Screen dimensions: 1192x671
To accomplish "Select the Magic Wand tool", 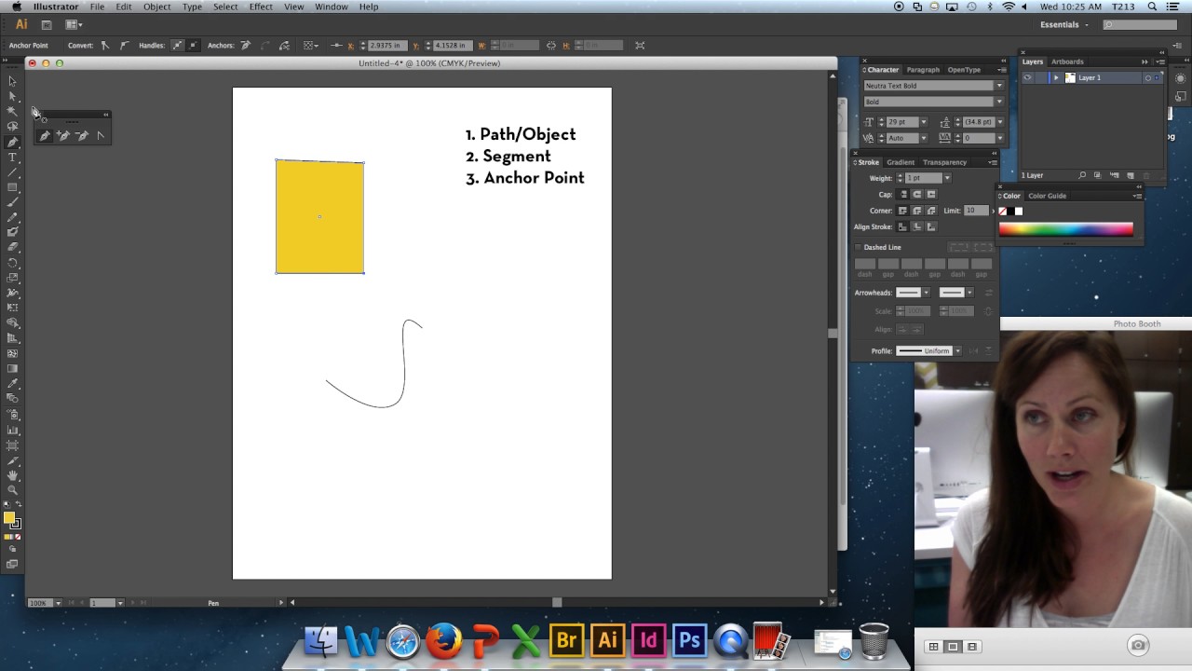I will (12, 111).
